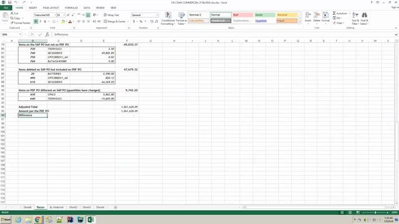The width and height of the screenshot is (399, 224).
Task: Apply the Neutral cell style
Action: 287,15
